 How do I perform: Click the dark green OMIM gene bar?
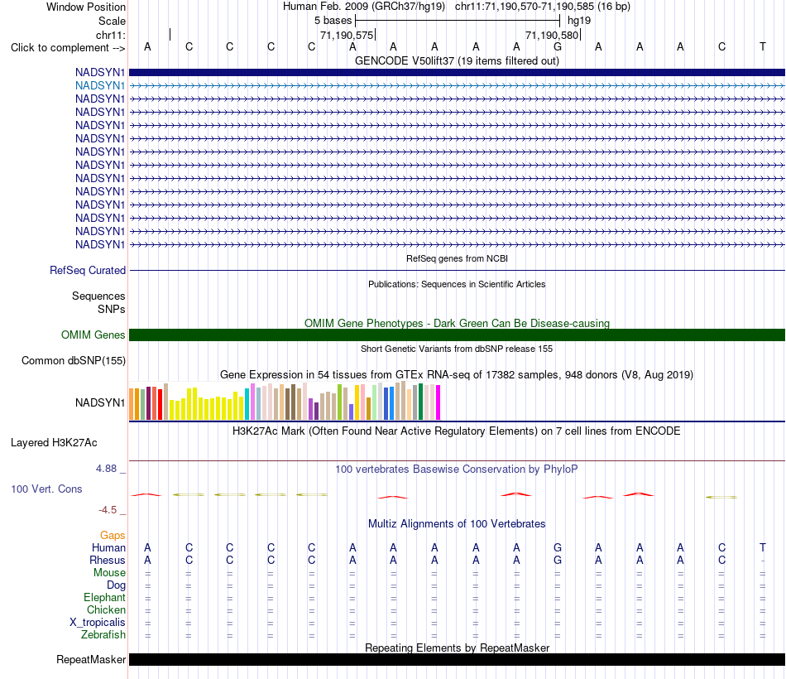[457, 335]
